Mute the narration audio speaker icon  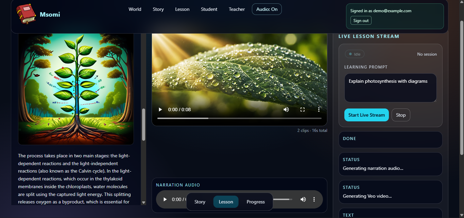303,199
